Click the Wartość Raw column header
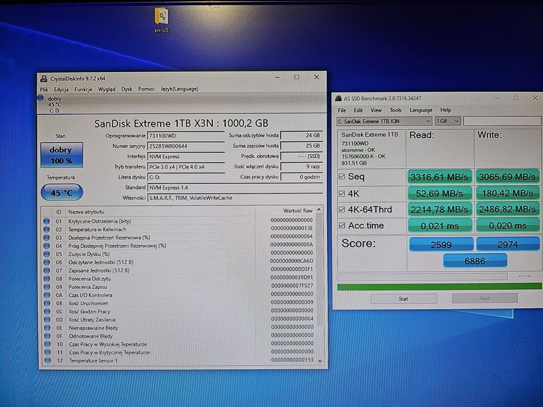This screenshot has width=543, height=407. click(298, 210)
